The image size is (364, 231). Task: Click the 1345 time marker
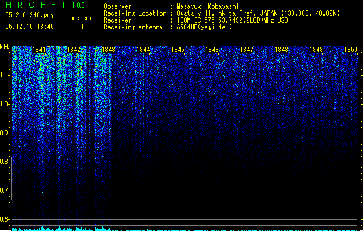pyautogui.click(x=178, y=50)
